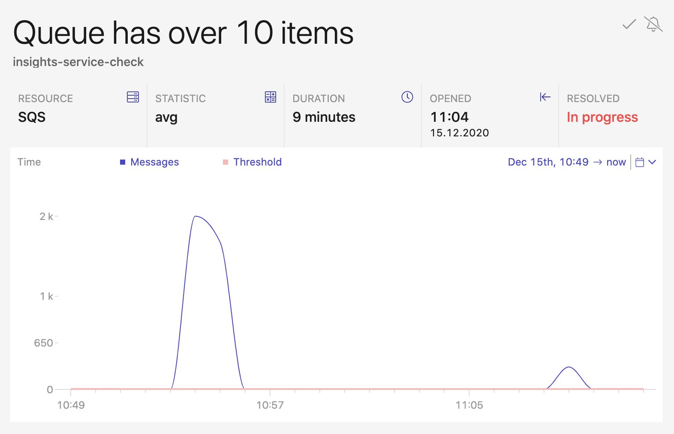Click the Time axis label

(x=29, y=162)
